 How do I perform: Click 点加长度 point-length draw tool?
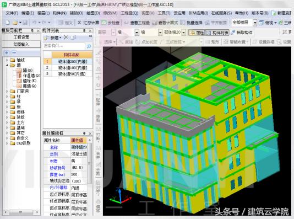tap(146, 42)
